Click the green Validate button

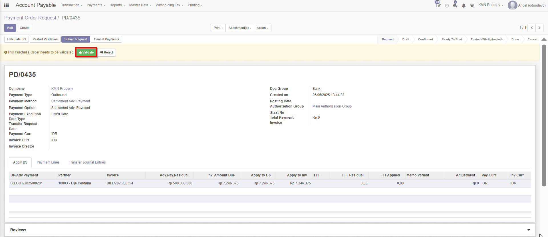pos(86,52)
